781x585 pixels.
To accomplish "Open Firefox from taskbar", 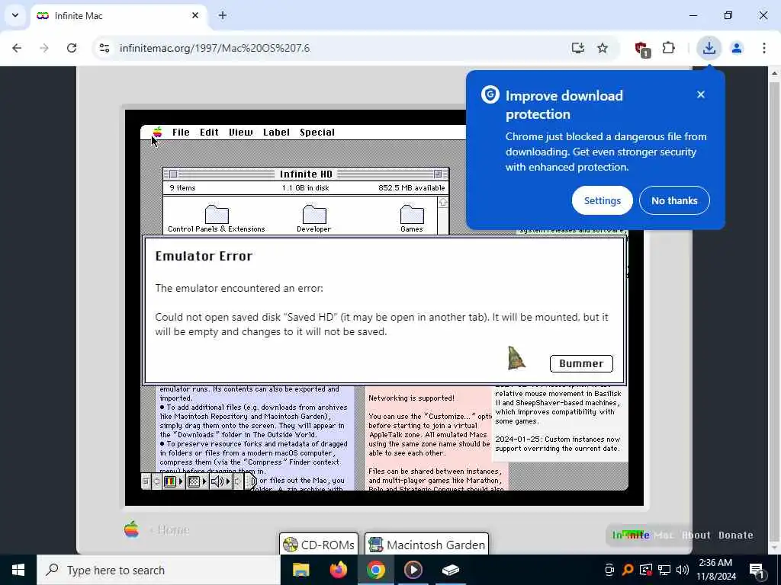I will click(338, 570).
